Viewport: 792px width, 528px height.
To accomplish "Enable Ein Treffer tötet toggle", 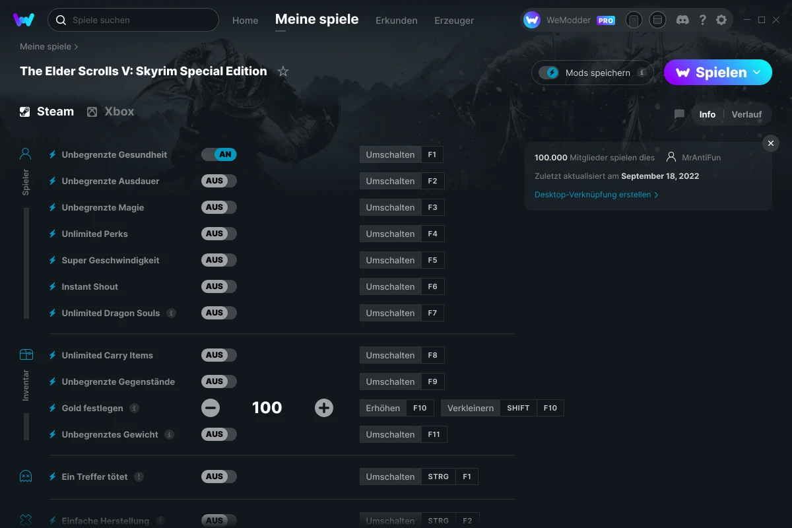I will (219, 477).
